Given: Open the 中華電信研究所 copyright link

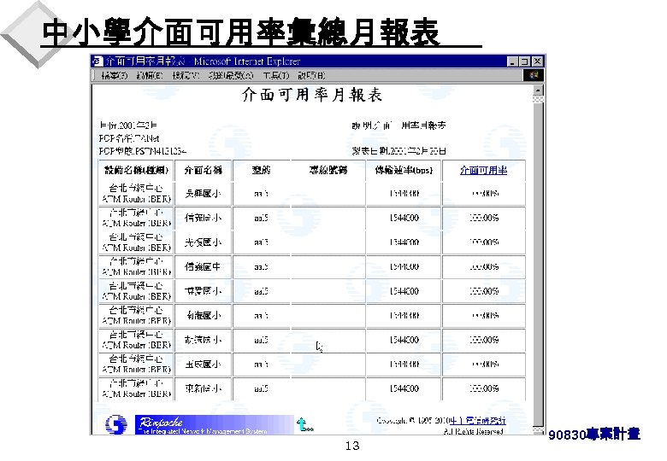Looking at the screenshot, I should click(x=478, y=421).
